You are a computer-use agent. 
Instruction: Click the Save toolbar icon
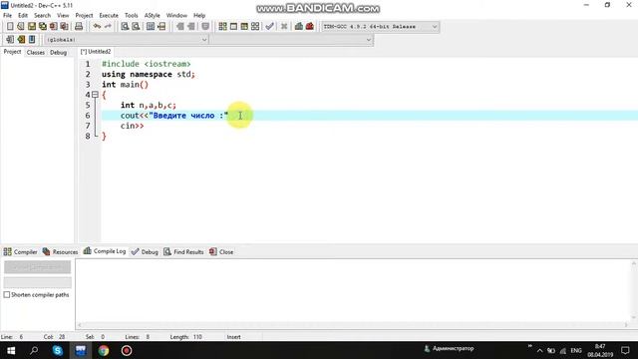pyautogui.click(x=32, y=27)
